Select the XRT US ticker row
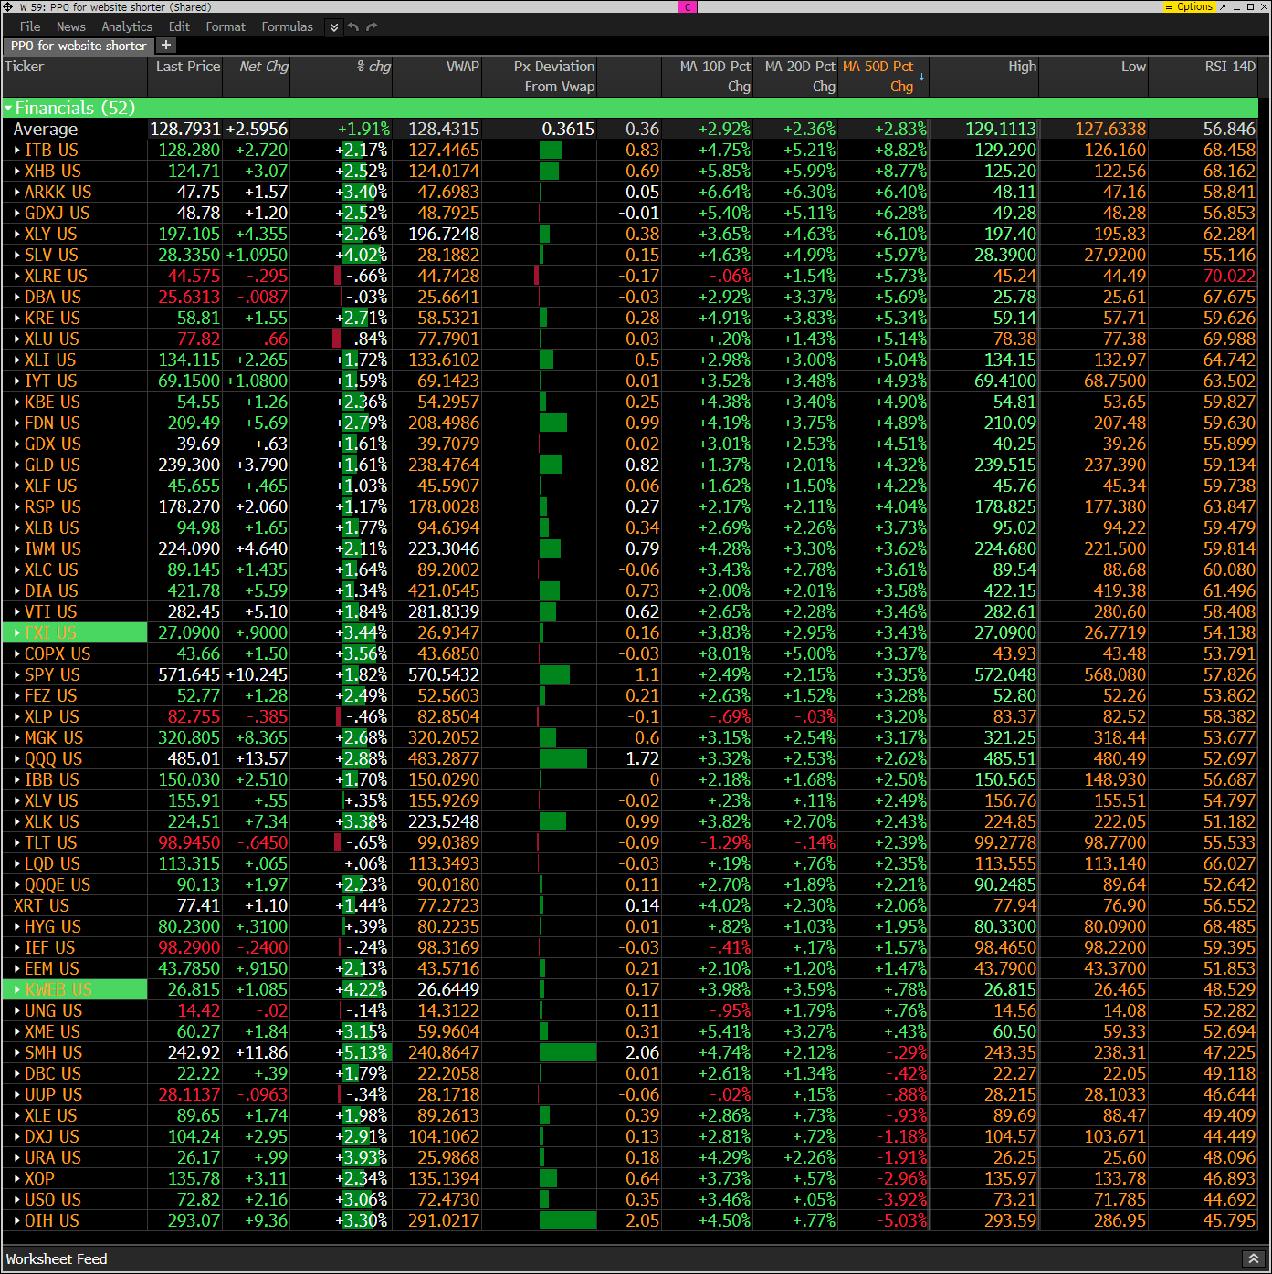The height and width of the screenshot is (1274, 1272). coord(41,905)
